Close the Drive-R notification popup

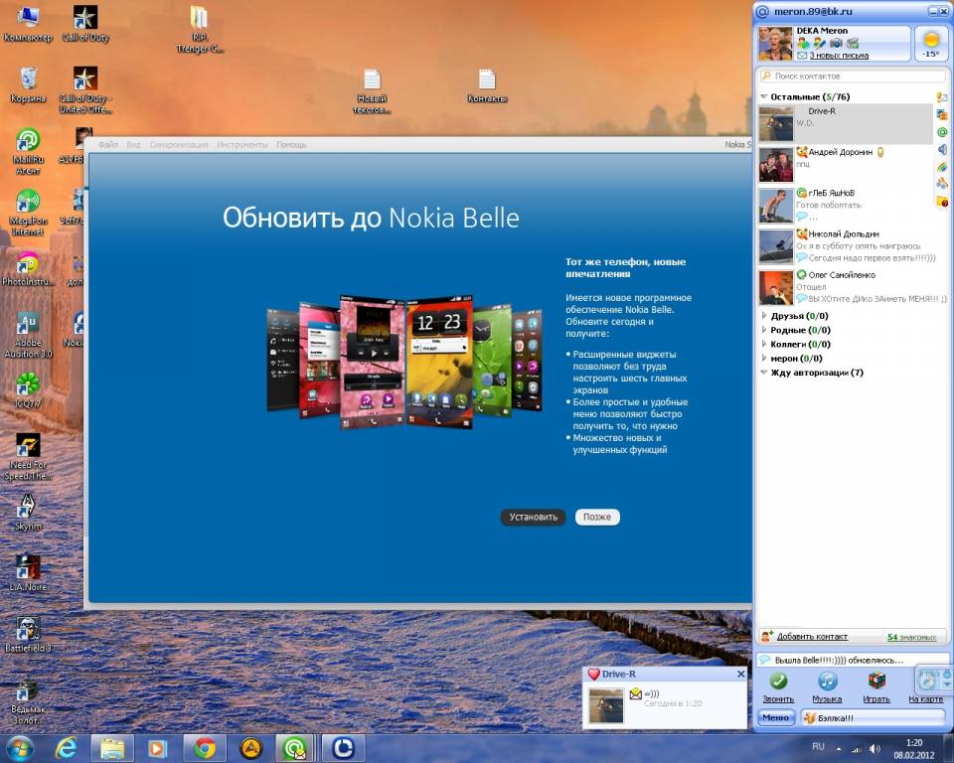(x=740, y=675)
